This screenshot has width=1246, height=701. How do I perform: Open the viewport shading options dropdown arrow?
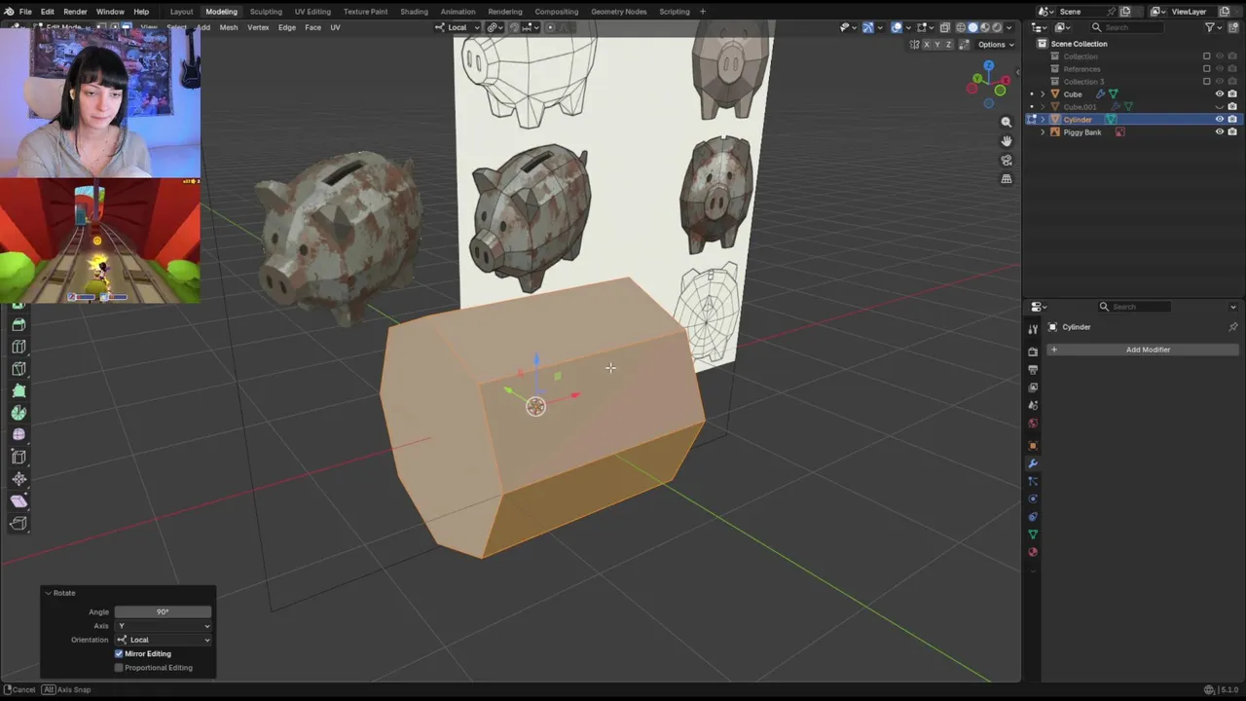(1008, 27)
